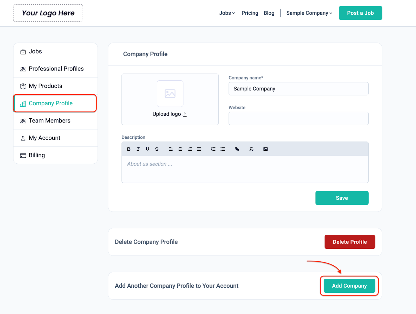Image resolution: width=416 pixels, height=314 pixels.
Task: Align description text left
Action: [171, 149]
